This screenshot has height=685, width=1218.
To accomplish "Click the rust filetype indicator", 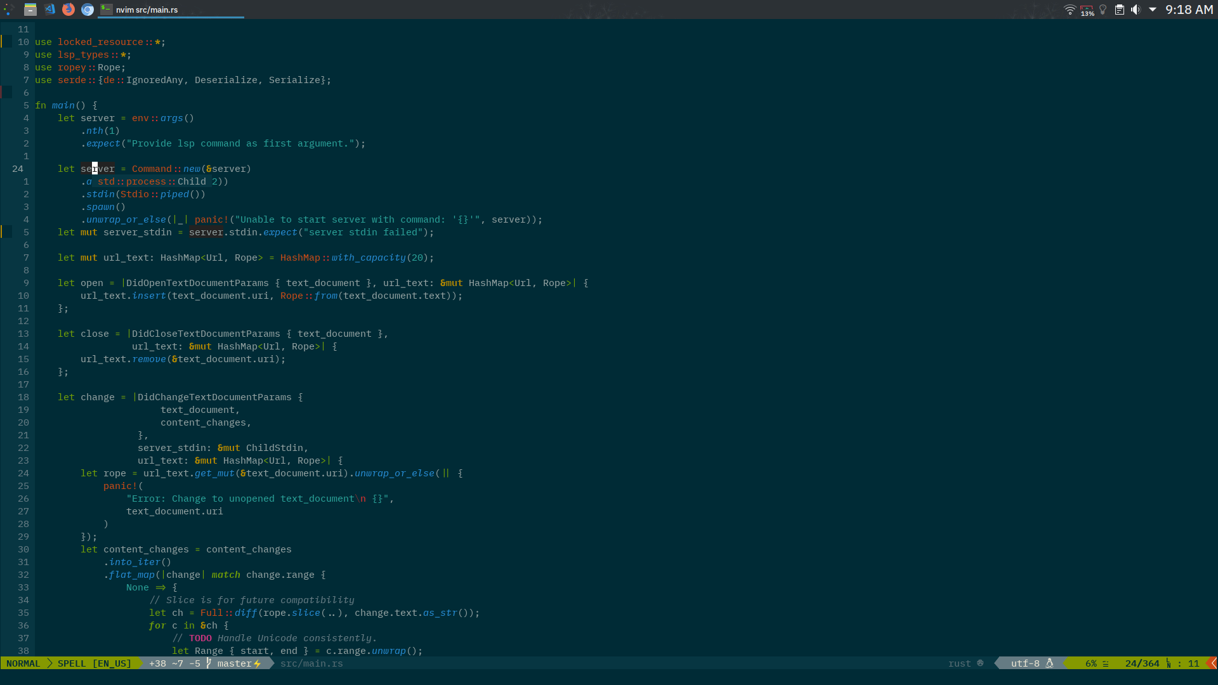I will pyautogui.click(x=960, y=663).
